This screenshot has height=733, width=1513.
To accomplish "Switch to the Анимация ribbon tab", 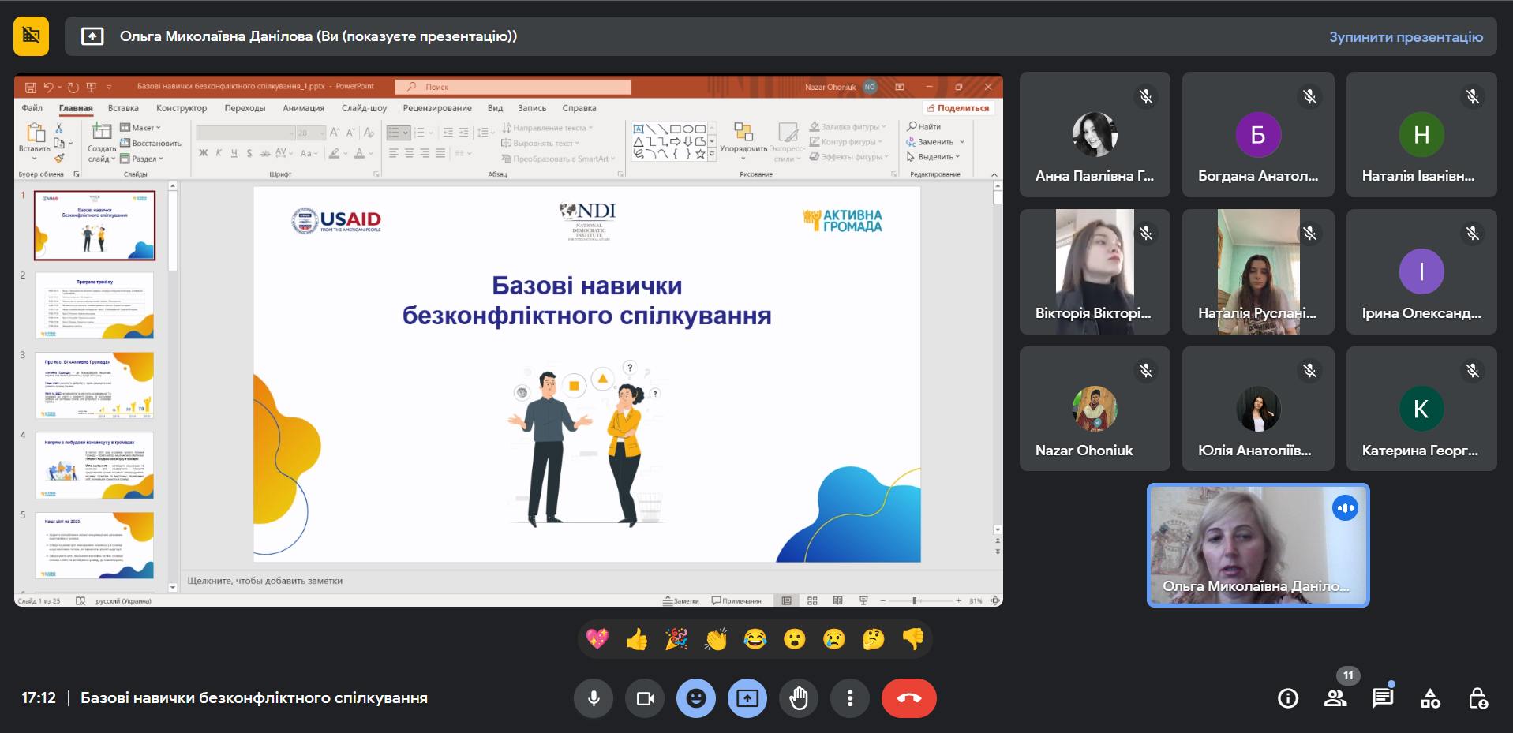I will point(303,108).
